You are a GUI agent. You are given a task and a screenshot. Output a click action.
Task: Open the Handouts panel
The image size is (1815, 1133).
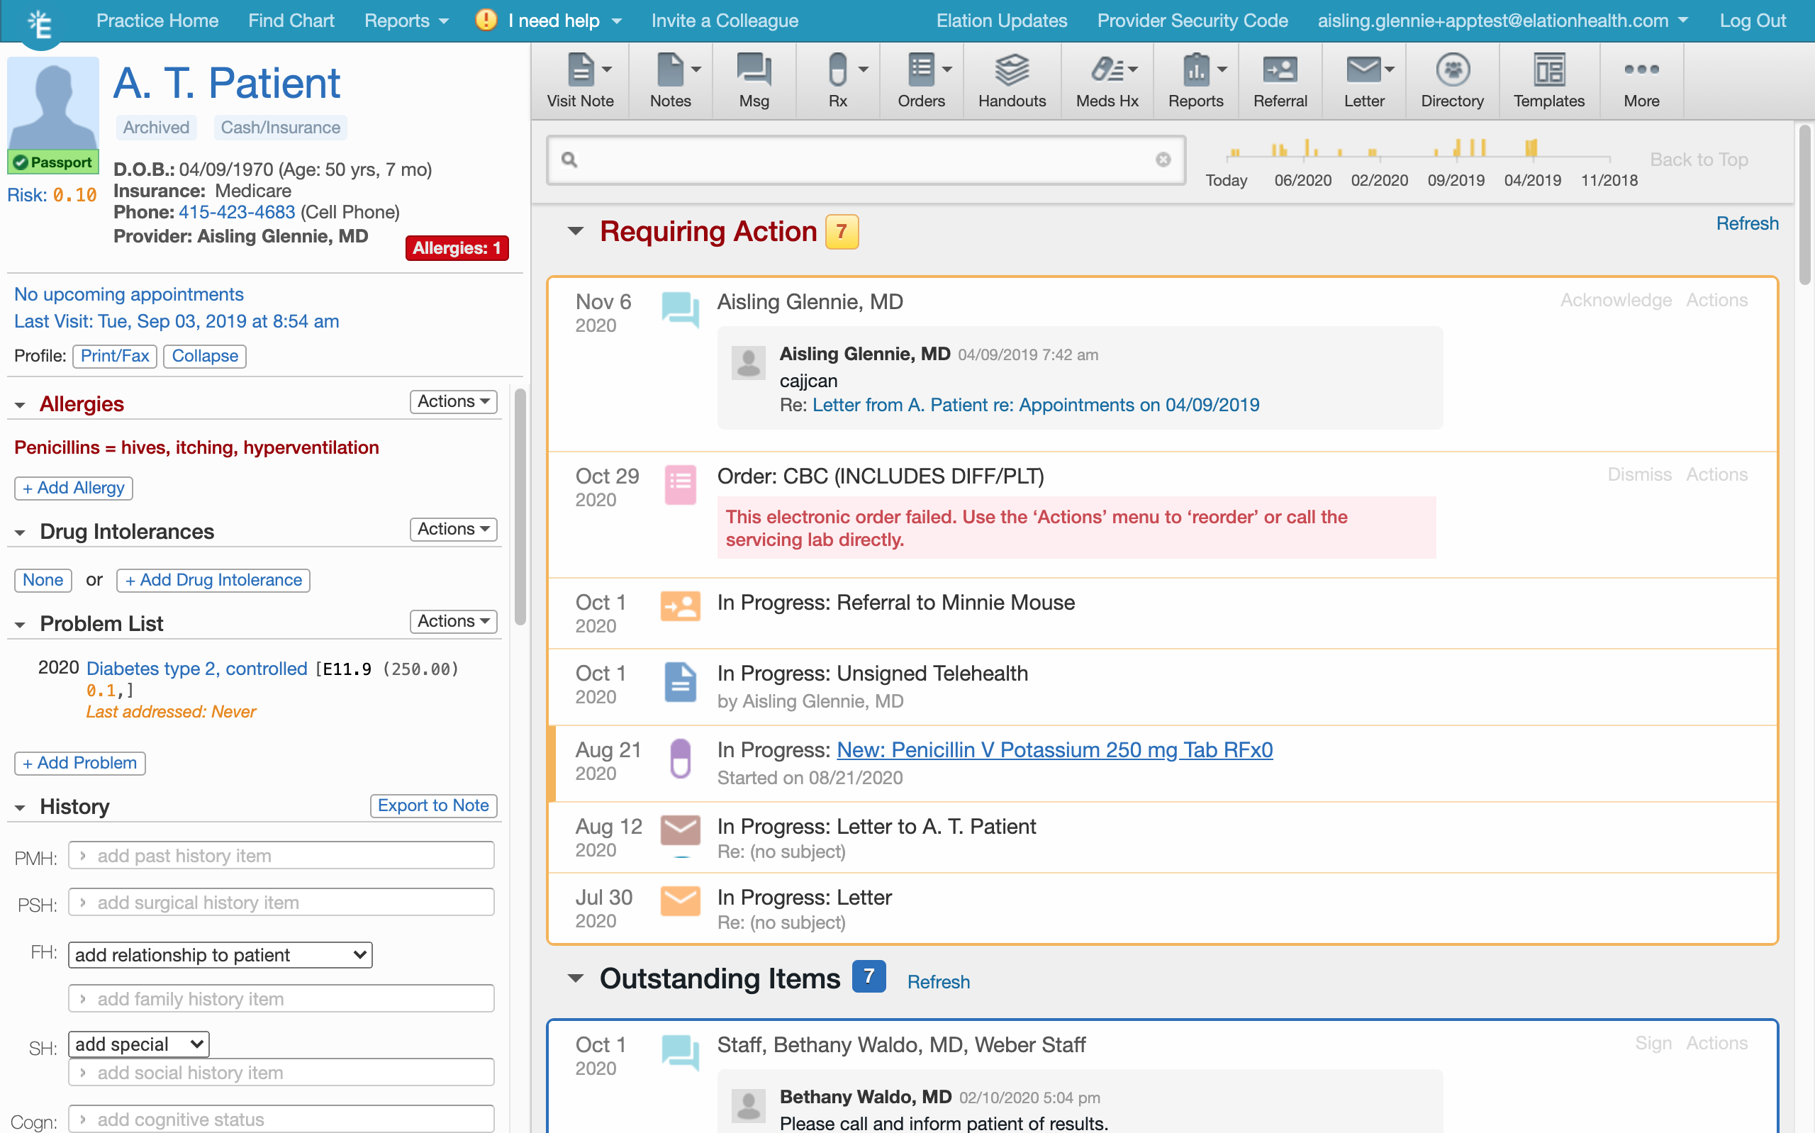pyautogui.click(x=1012, y=80)
